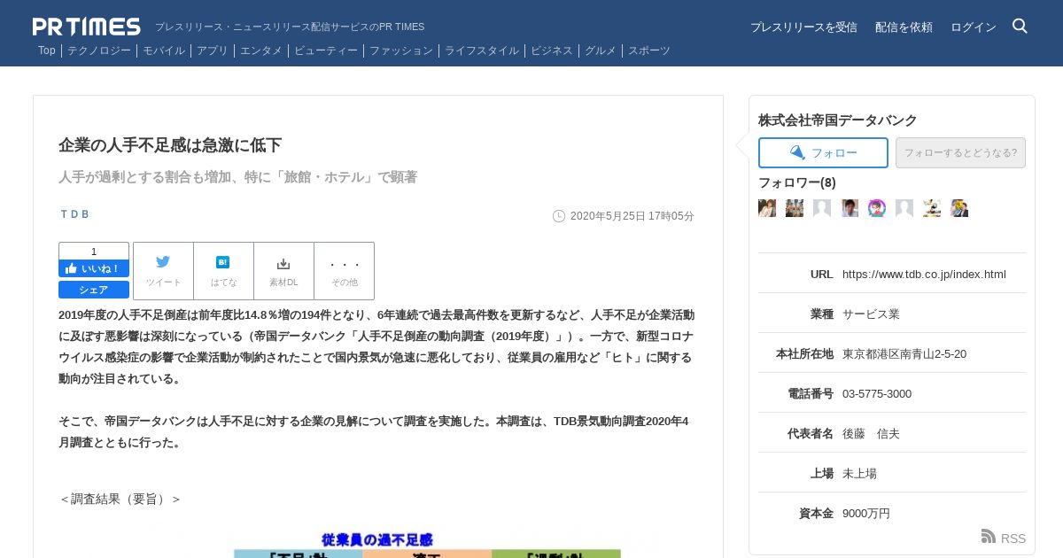
Task: Open the ビューティー category
Action: tap(326, 50)
